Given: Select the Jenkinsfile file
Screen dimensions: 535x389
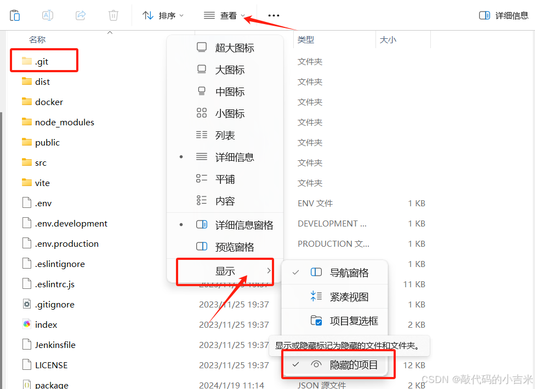Looking at the screenshot, I should (x=48, y=345).
